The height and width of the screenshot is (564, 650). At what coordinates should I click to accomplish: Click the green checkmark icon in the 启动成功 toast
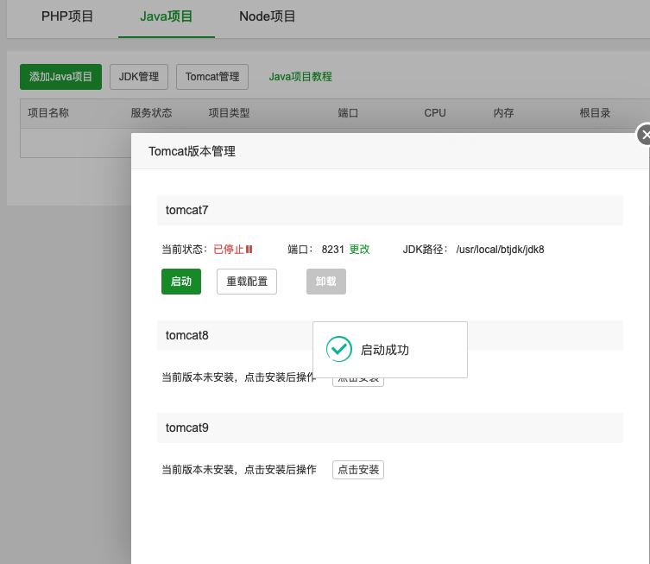(x=339, y=349)
